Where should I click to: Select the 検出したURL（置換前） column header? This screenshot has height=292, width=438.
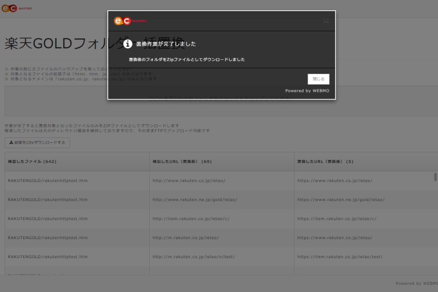point(182,162)
